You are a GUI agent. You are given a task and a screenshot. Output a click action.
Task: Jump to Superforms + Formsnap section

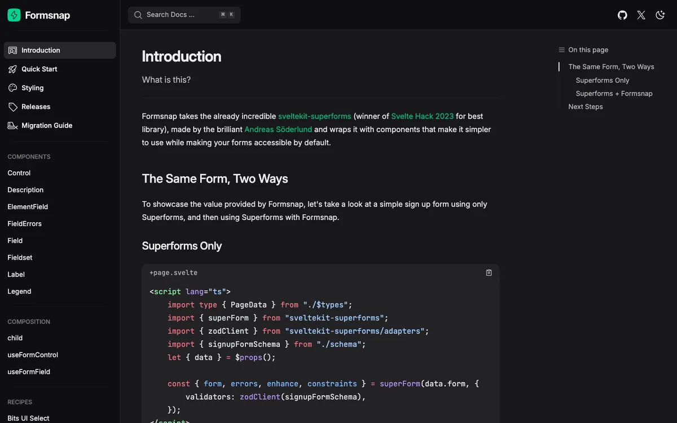[x=614, y=94]
